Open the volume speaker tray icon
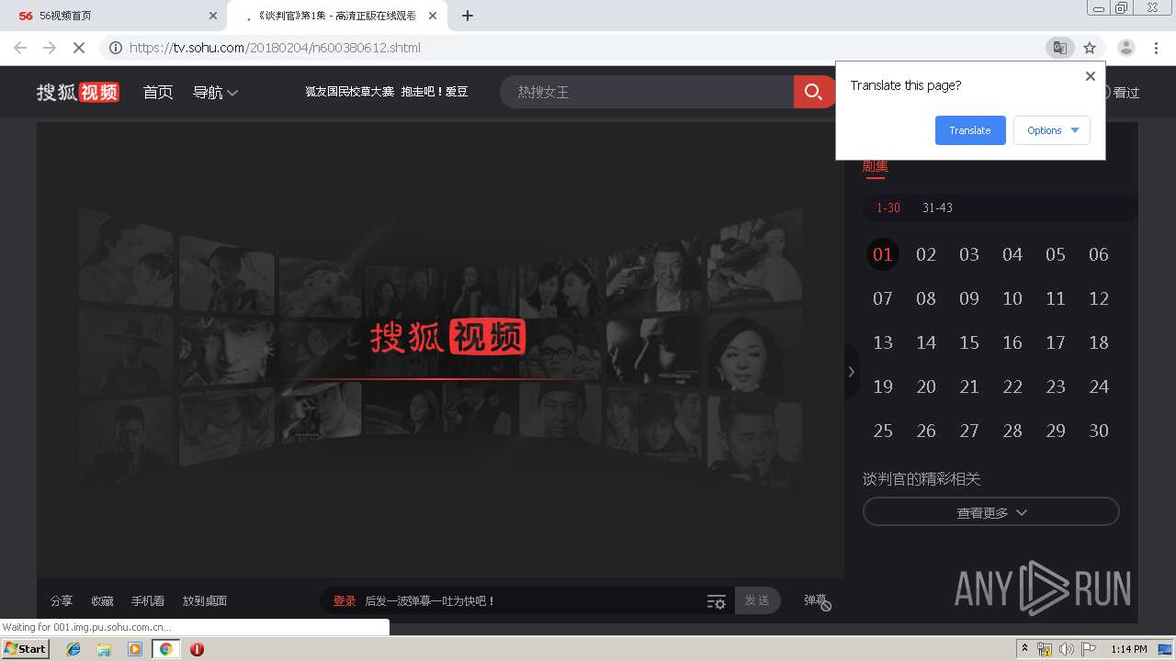Screen dimensions: 1176x661 [x=1066, y=649]
